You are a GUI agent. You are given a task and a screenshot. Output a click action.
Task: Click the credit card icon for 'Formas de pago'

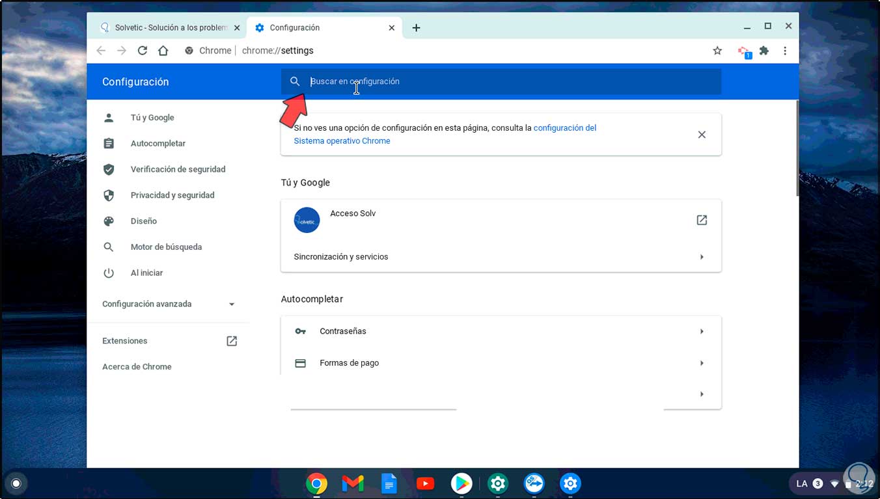[300, 363]
